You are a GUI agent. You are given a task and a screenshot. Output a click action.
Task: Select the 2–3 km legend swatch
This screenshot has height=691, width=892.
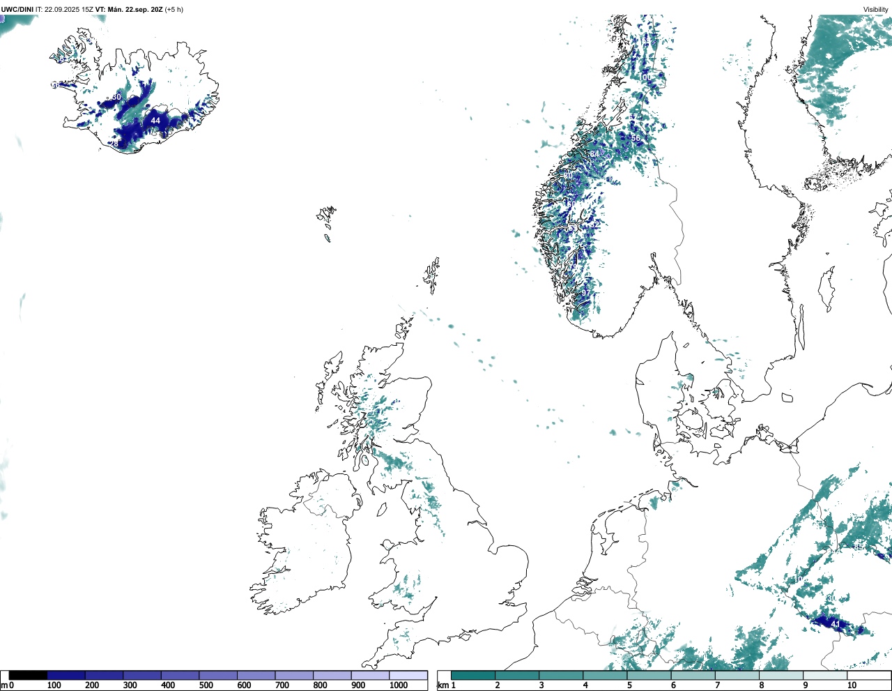click(x=517, y=676)
